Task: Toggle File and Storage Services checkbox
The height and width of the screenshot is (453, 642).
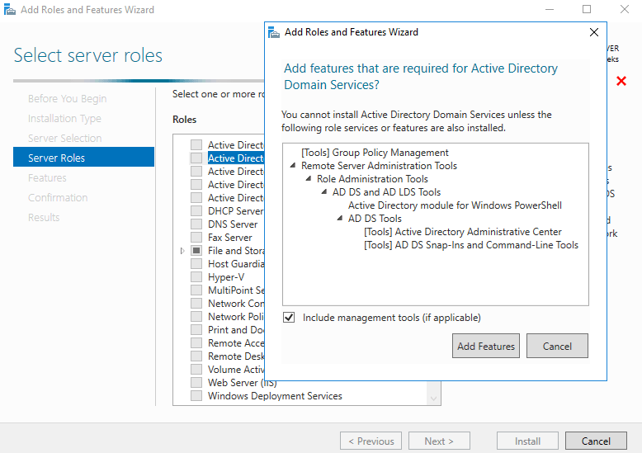Action: [x=196, y=250]
